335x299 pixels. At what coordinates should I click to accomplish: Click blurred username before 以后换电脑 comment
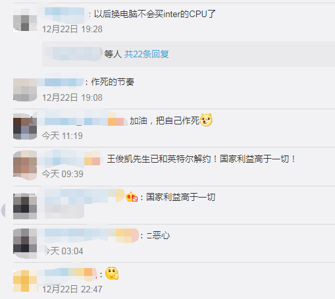tap(64, 14)
